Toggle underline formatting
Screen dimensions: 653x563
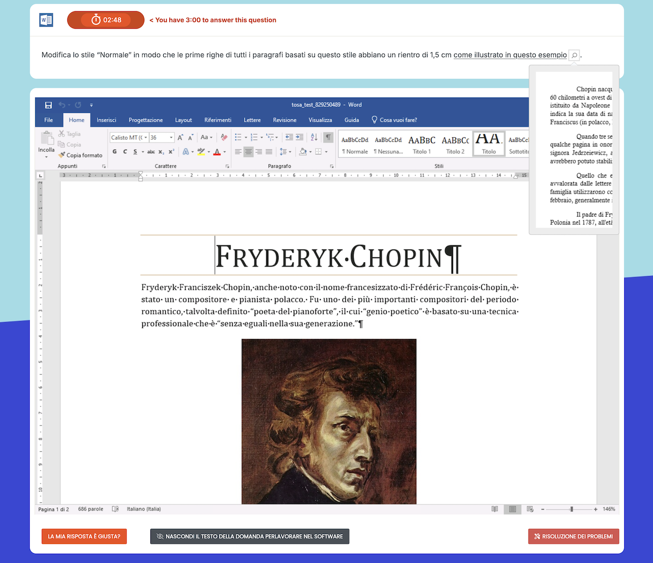coord(135,152)
